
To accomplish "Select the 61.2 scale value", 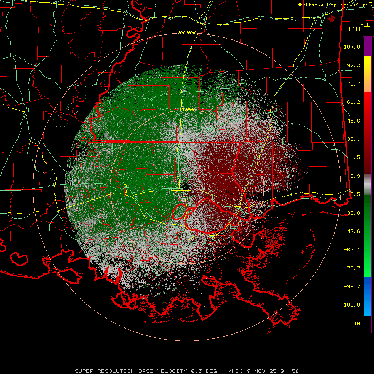I will tap(354, 102).
